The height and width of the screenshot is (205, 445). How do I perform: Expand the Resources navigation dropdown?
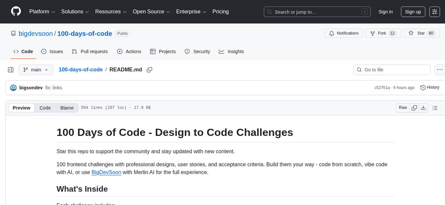click(111, 11)
